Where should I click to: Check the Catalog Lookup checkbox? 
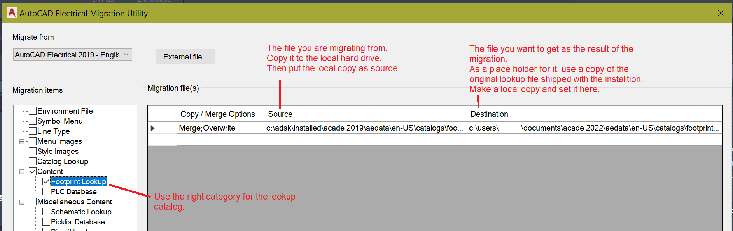click(x=33, y=161)
